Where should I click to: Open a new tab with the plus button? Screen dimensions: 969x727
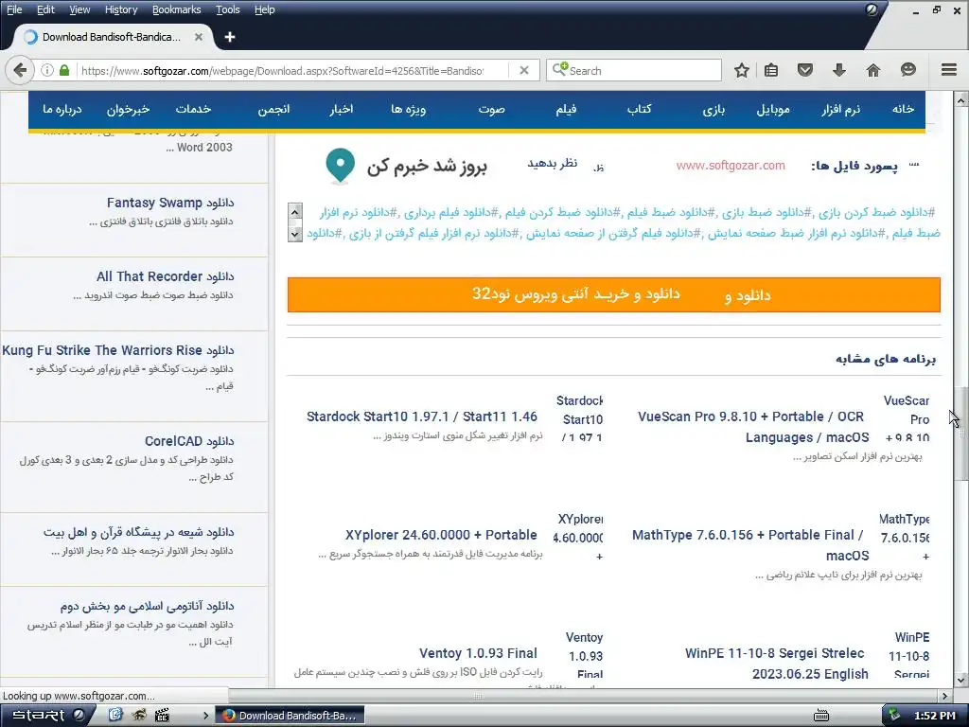coord(230,37)
